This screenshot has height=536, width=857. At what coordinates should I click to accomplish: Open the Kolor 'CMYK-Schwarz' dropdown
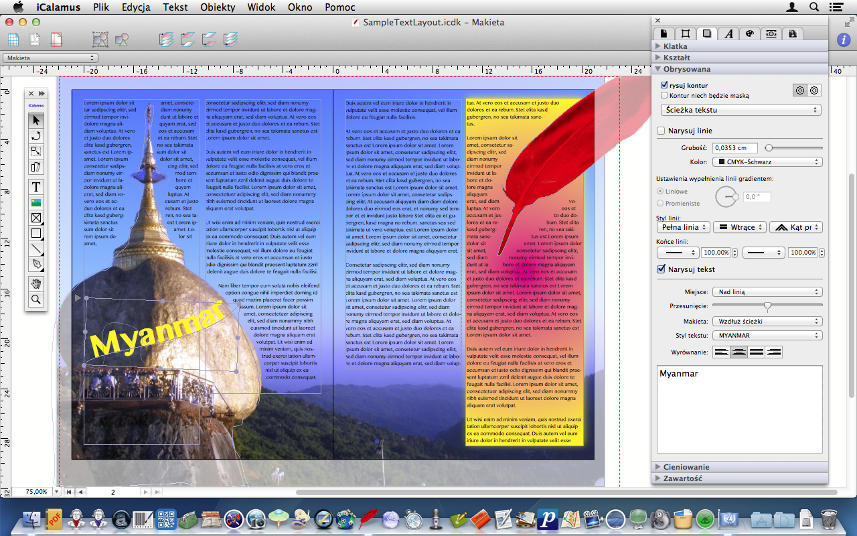(x=767, y=162)
